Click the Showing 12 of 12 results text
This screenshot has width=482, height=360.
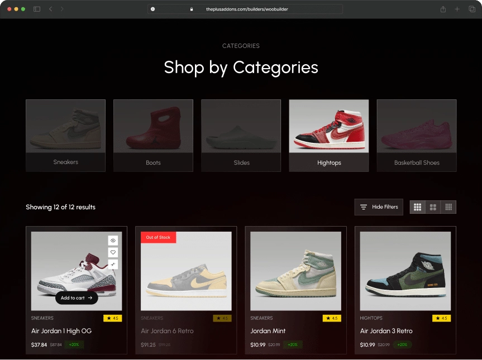[60, 207]
